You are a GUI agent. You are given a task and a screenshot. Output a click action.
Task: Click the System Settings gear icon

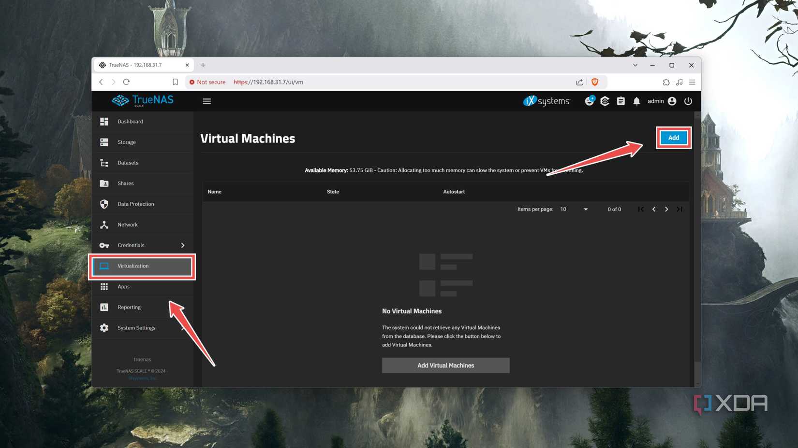pos(104,328)
